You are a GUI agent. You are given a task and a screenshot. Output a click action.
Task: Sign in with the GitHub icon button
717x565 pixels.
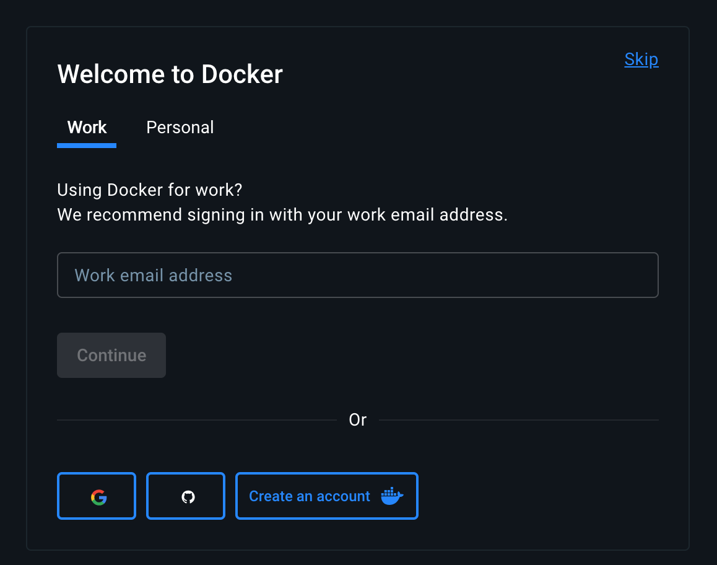click(x=186, y=496)
